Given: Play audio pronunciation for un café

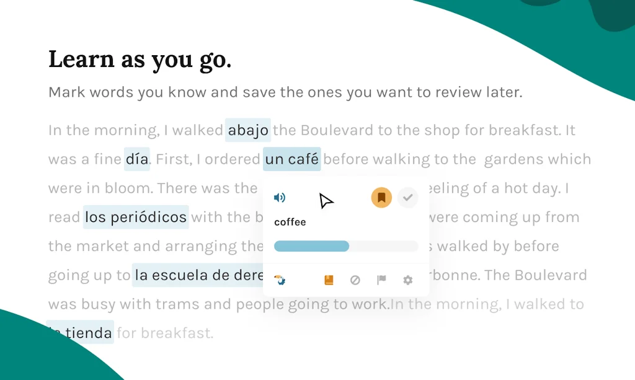Looking at the screenshot, I should (280, 198).
